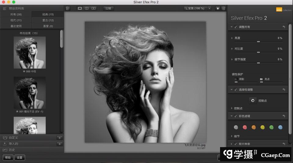The image size is (293, 163).
Task: Switch to split preview view
Action: (x=87, y=8)
